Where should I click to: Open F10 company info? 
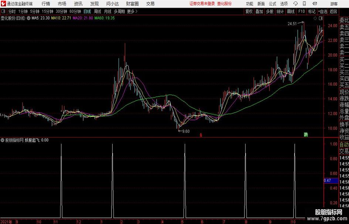pos(301,11)
